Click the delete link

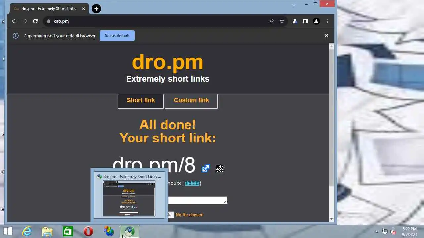[192, 183]
